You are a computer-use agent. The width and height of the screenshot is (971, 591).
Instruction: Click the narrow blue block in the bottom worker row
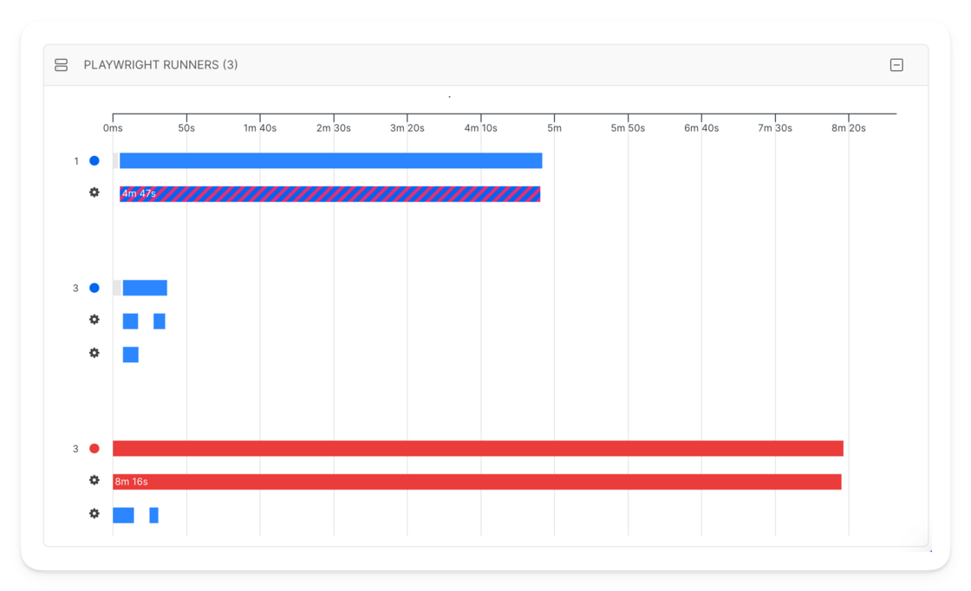[x=153, y=516]
